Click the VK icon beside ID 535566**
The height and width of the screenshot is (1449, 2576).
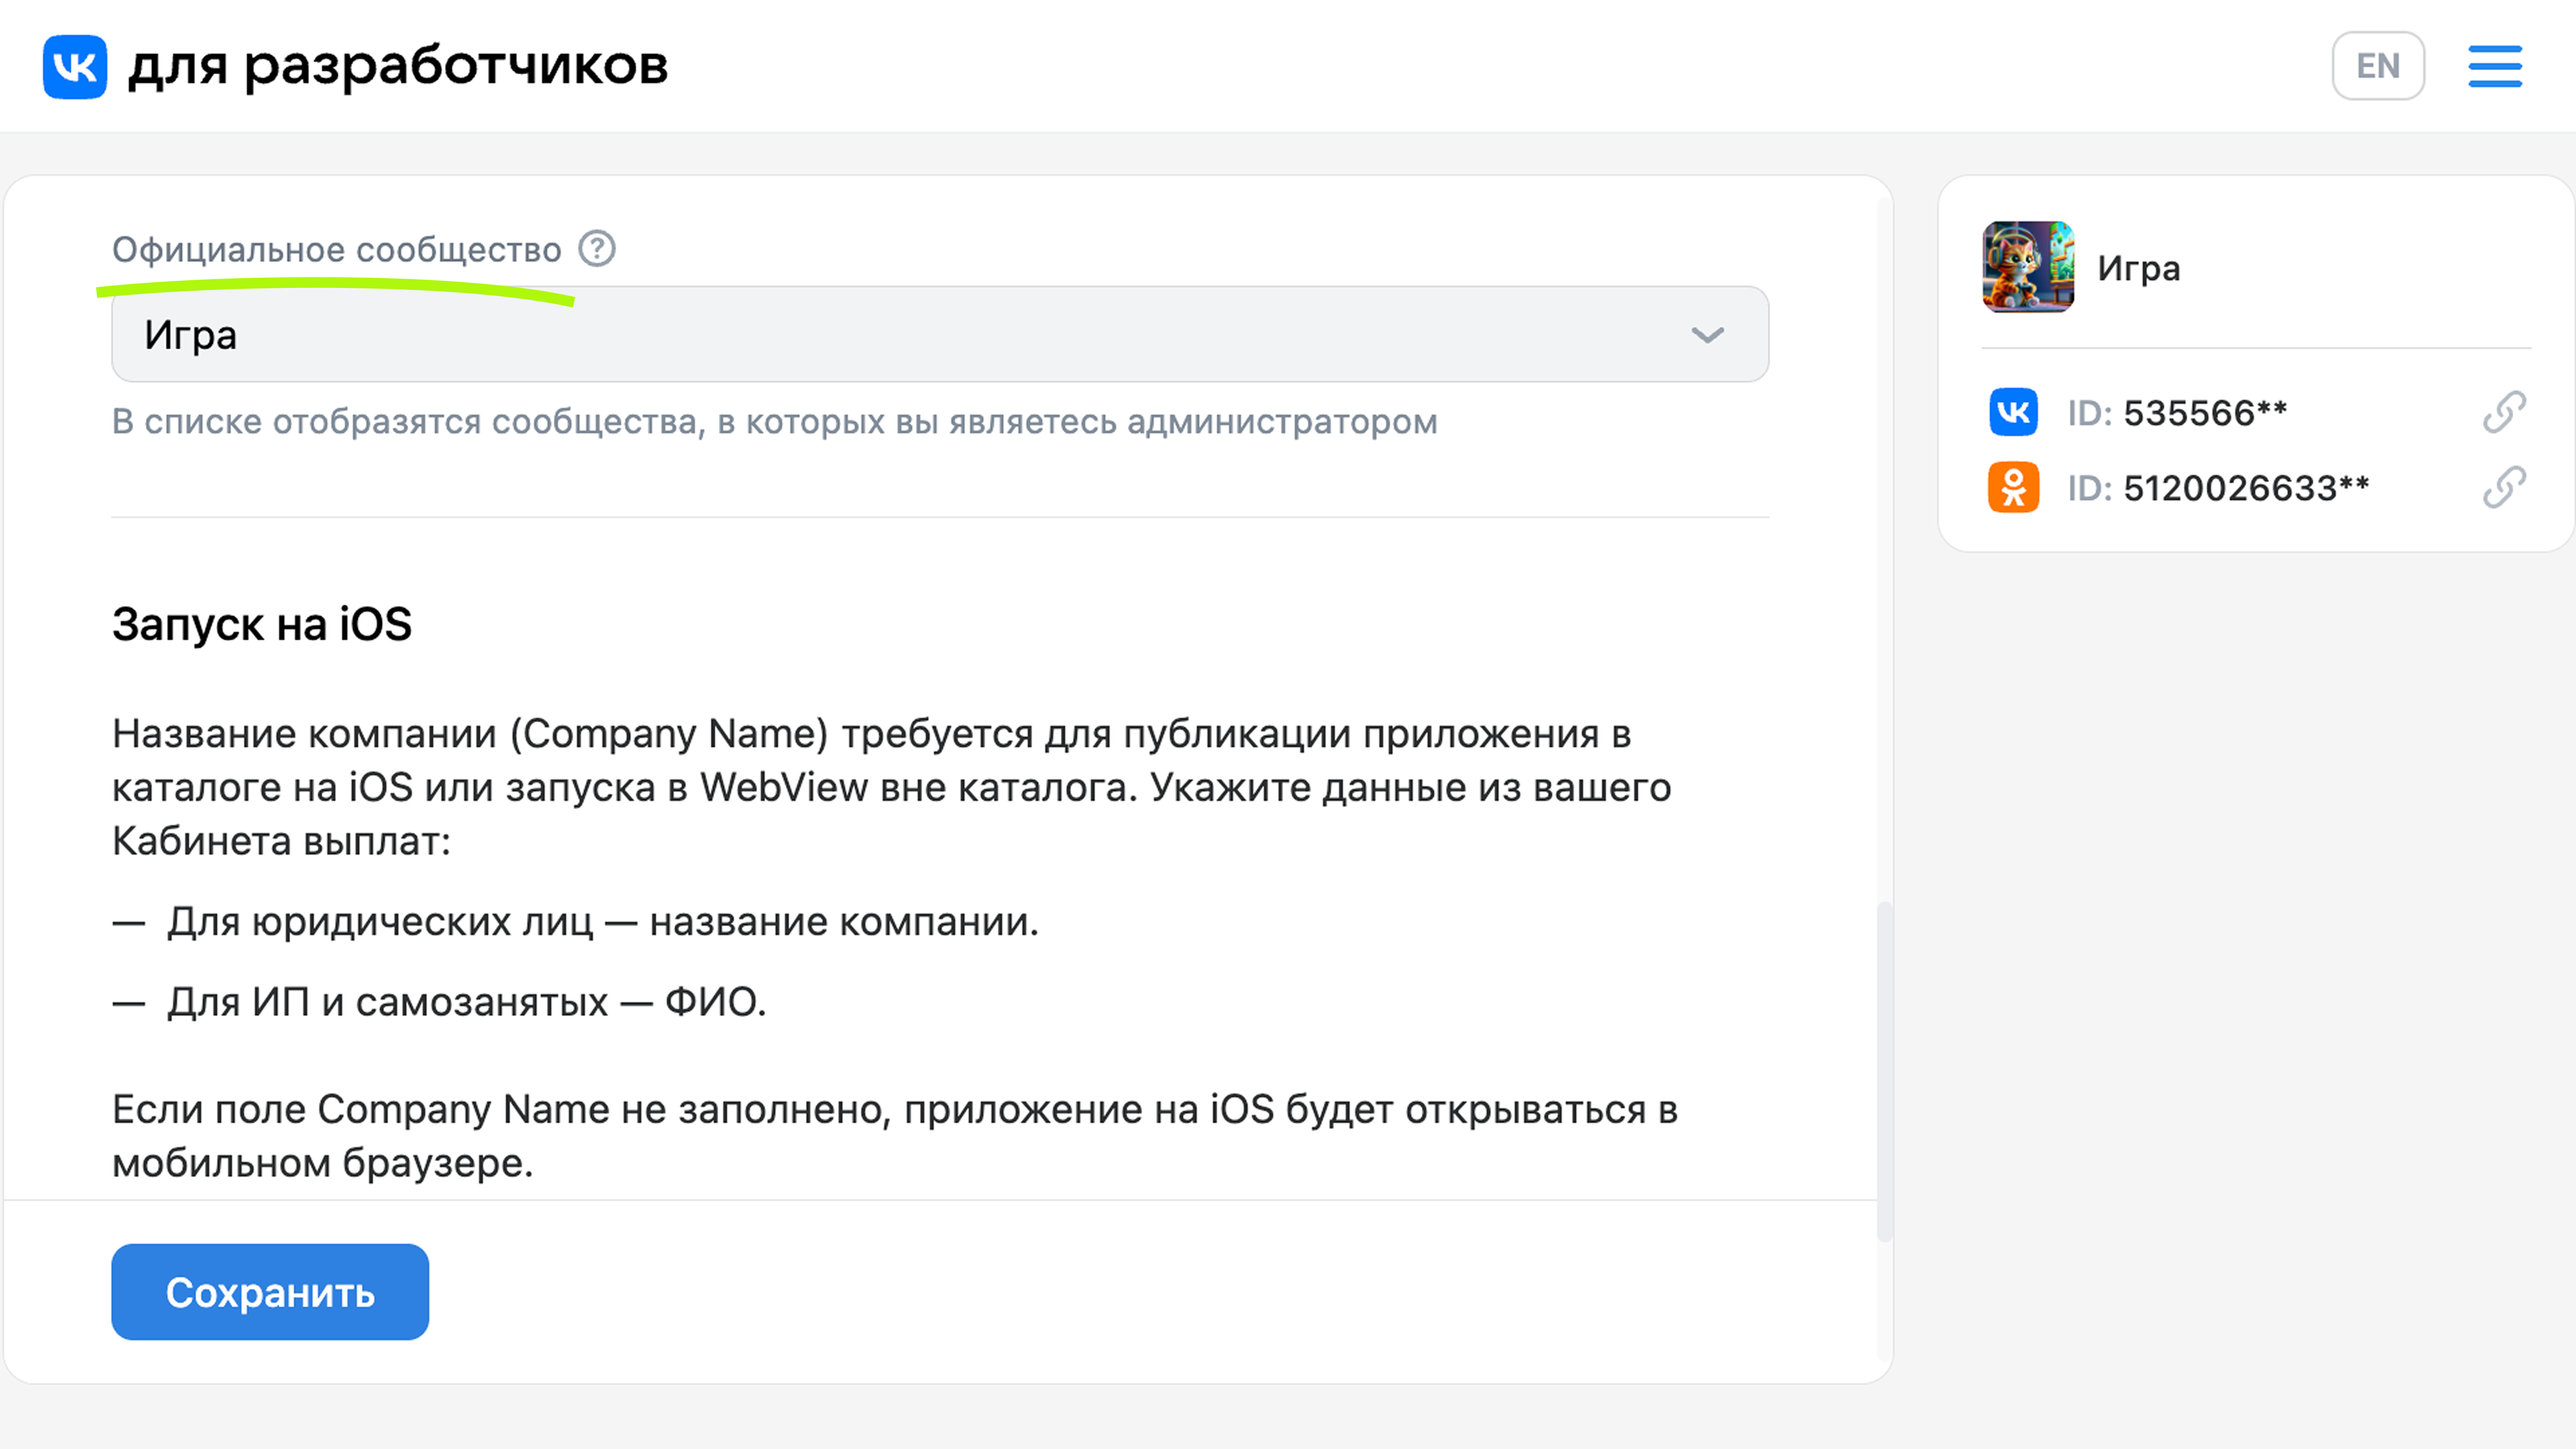(x=2013, y=412)
